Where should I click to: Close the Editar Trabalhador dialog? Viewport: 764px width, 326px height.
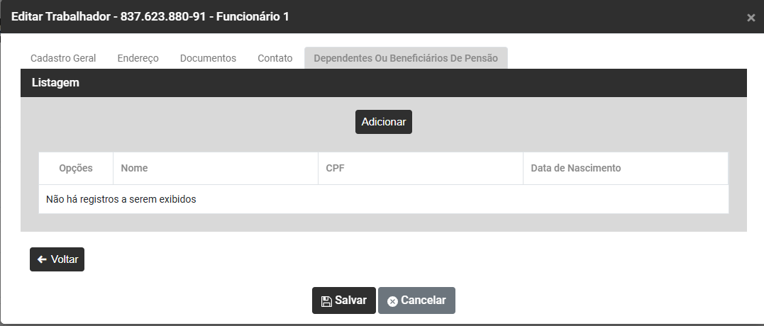pyautogui.click(x=751, y=18)
